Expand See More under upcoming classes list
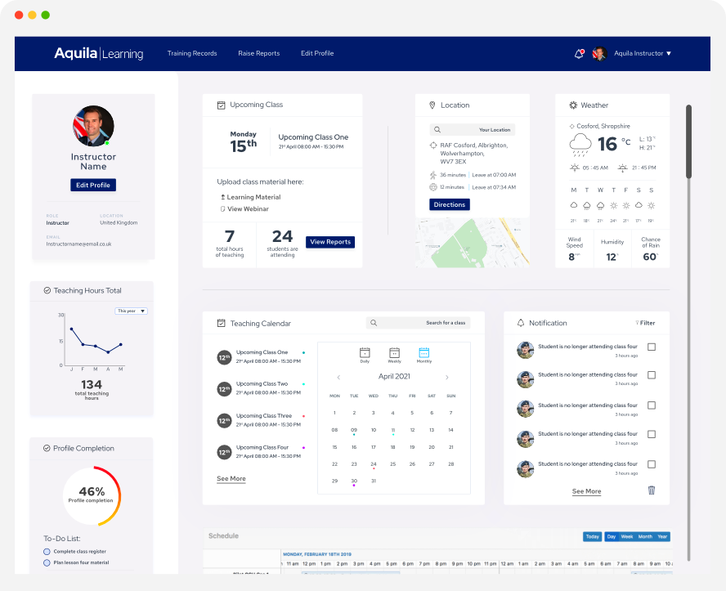Screen dimensions: 726x591 point(231,479)
